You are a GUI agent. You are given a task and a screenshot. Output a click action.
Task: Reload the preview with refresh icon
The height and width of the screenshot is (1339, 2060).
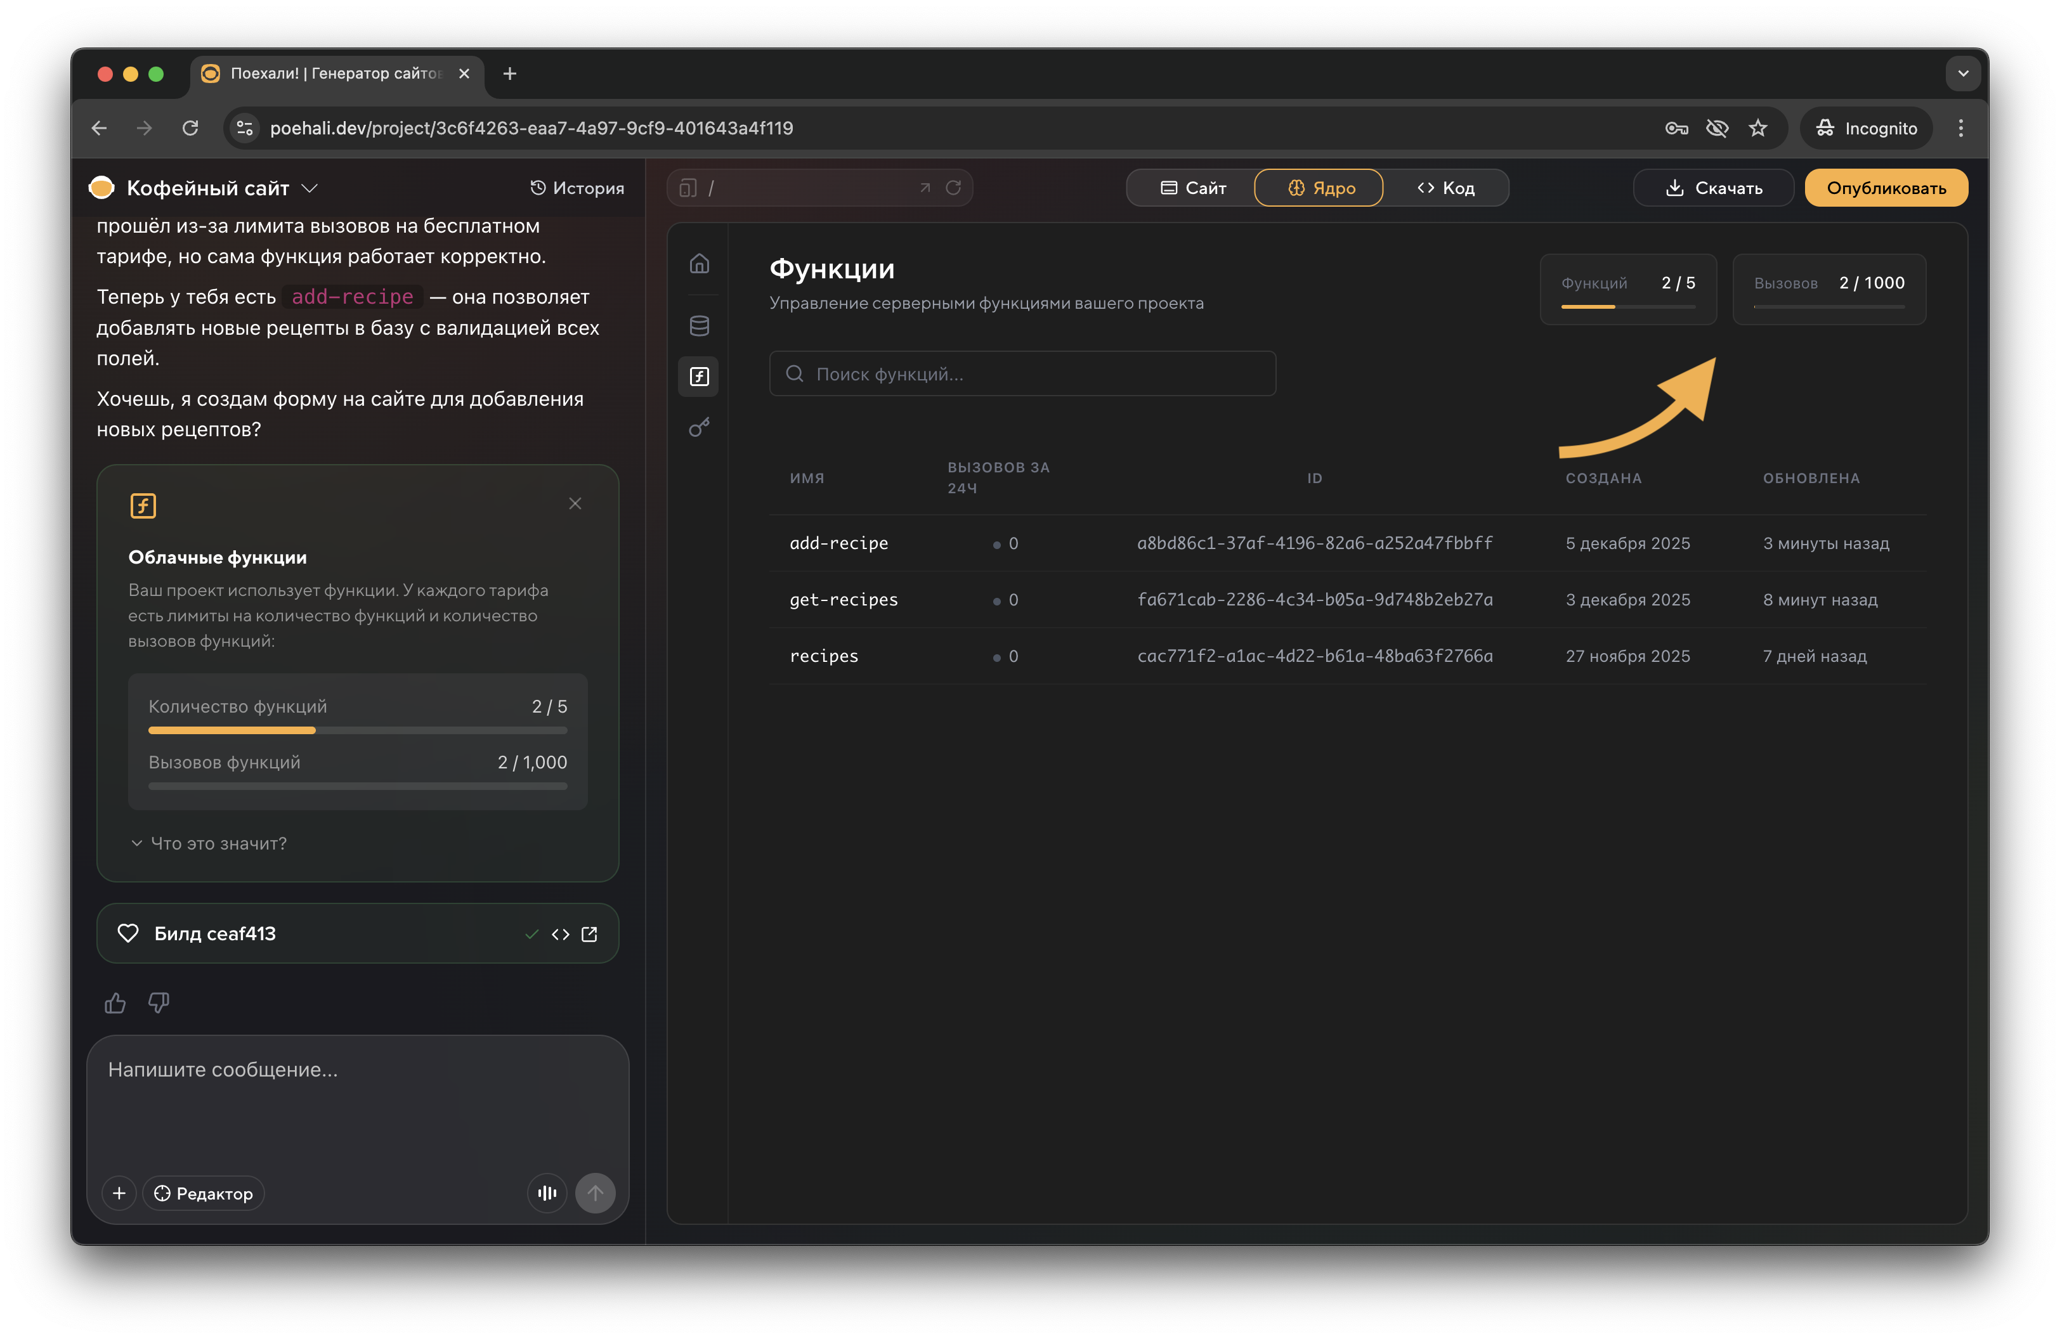click(953, 188)
